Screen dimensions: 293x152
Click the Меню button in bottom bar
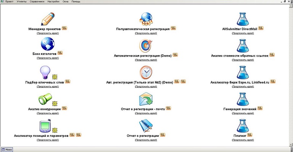7,150
